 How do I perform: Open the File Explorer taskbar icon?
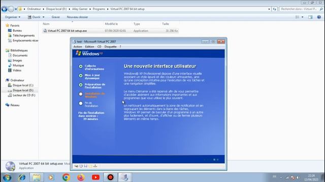(37, 177)
